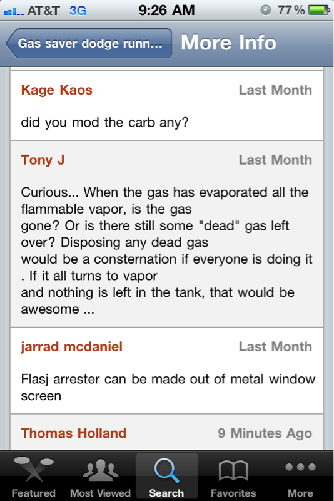The height and width of the screenshot is (501, 334).
Task: Tap the More Info title
Action: click(x=228, y=43)
